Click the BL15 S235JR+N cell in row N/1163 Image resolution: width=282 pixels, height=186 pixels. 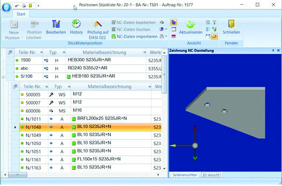click(x=111, y=167)
